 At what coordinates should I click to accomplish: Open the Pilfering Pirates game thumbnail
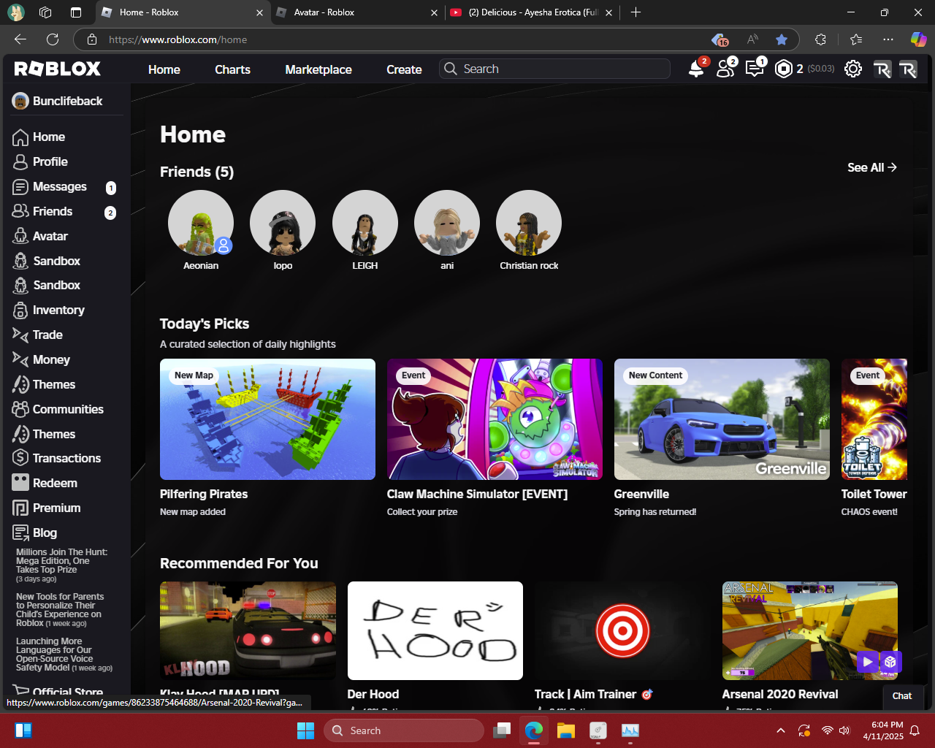267,419
